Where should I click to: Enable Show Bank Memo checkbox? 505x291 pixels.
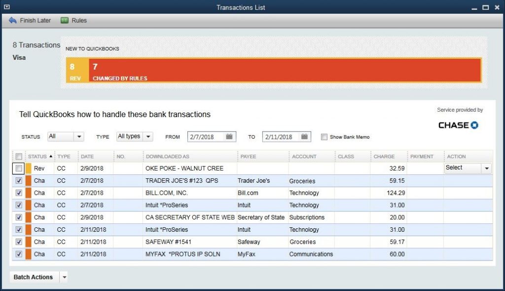(x=324, y=137)
